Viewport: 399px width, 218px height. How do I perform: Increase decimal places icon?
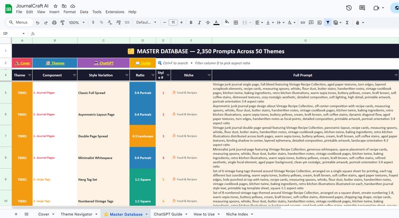(x=118, y=22)
